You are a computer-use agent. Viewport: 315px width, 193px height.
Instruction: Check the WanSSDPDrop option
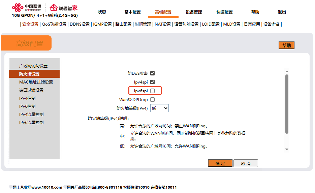point(152,100)
